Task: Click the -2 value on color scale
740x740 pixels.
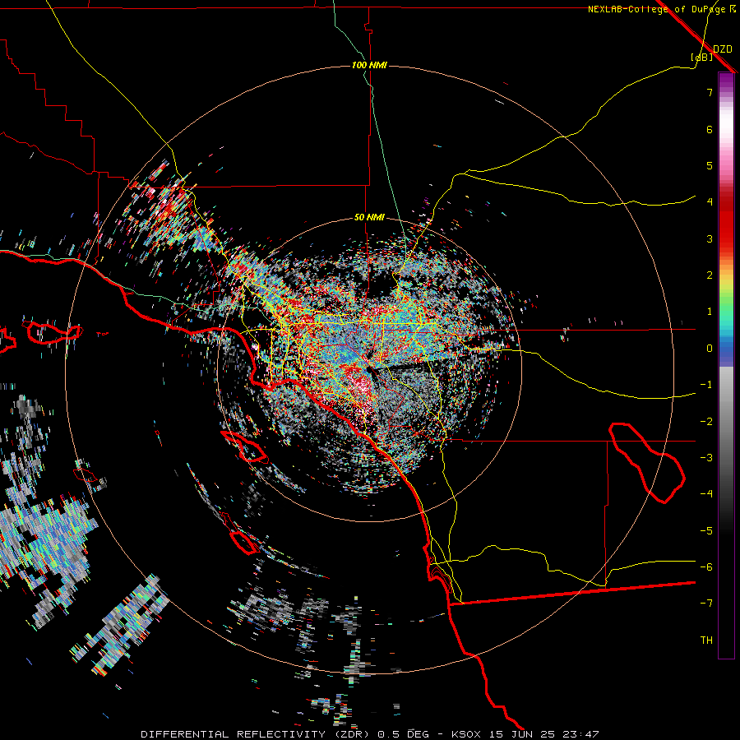Action: click(x=706, y=422)
